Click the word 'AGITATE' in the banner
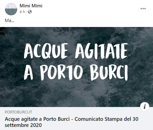 pyautogui.click(x=101, y=52)
